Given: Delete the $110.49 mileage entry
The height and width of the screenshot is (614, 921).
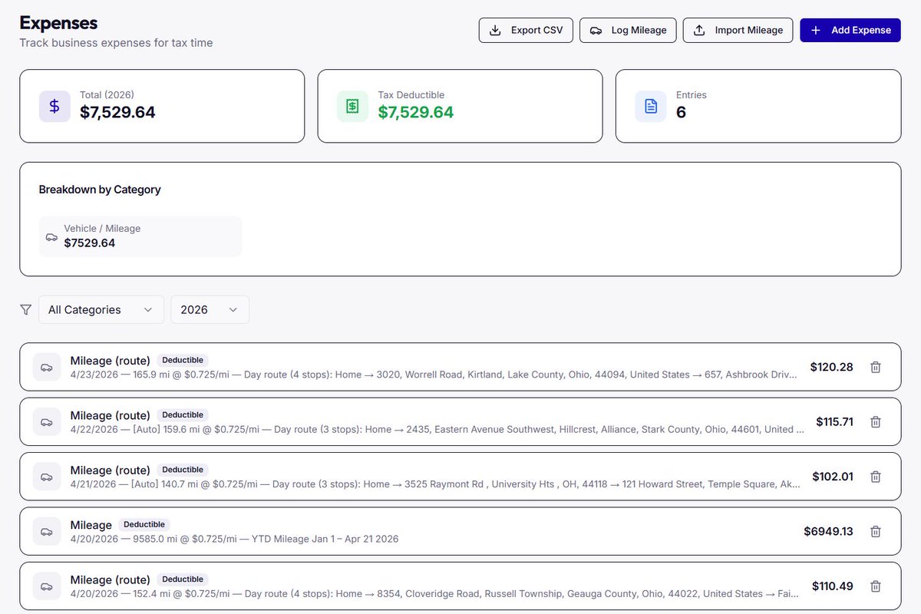Looking at the screenshot, I should click(x=875, y=586).
